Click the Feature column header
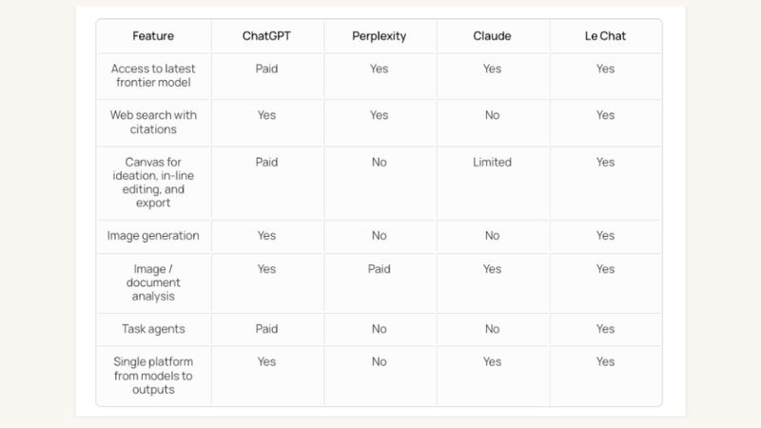 pyautogui.click(x=153, y=36)
